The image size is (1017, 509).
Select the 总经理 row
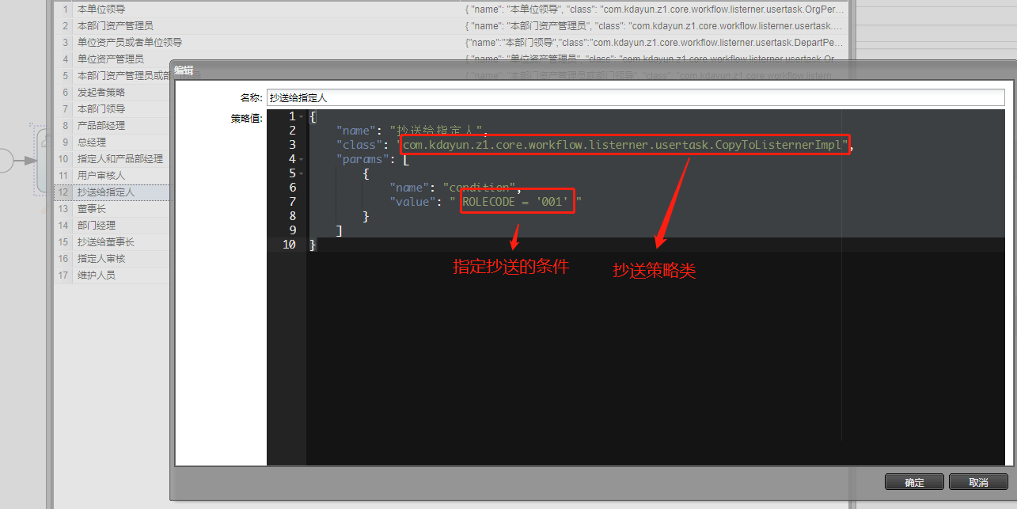point(112,142)
